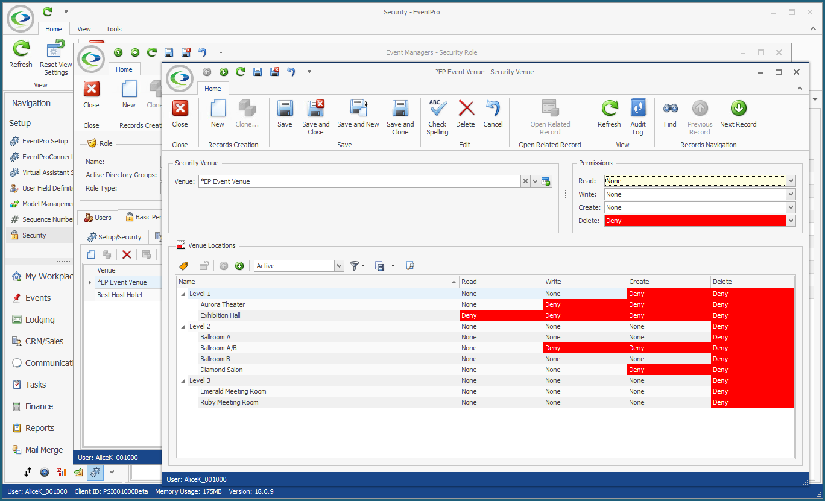This screenshot has height=501, width=825.
Task: Clear the Venue field with the X button
Action: 525,181
